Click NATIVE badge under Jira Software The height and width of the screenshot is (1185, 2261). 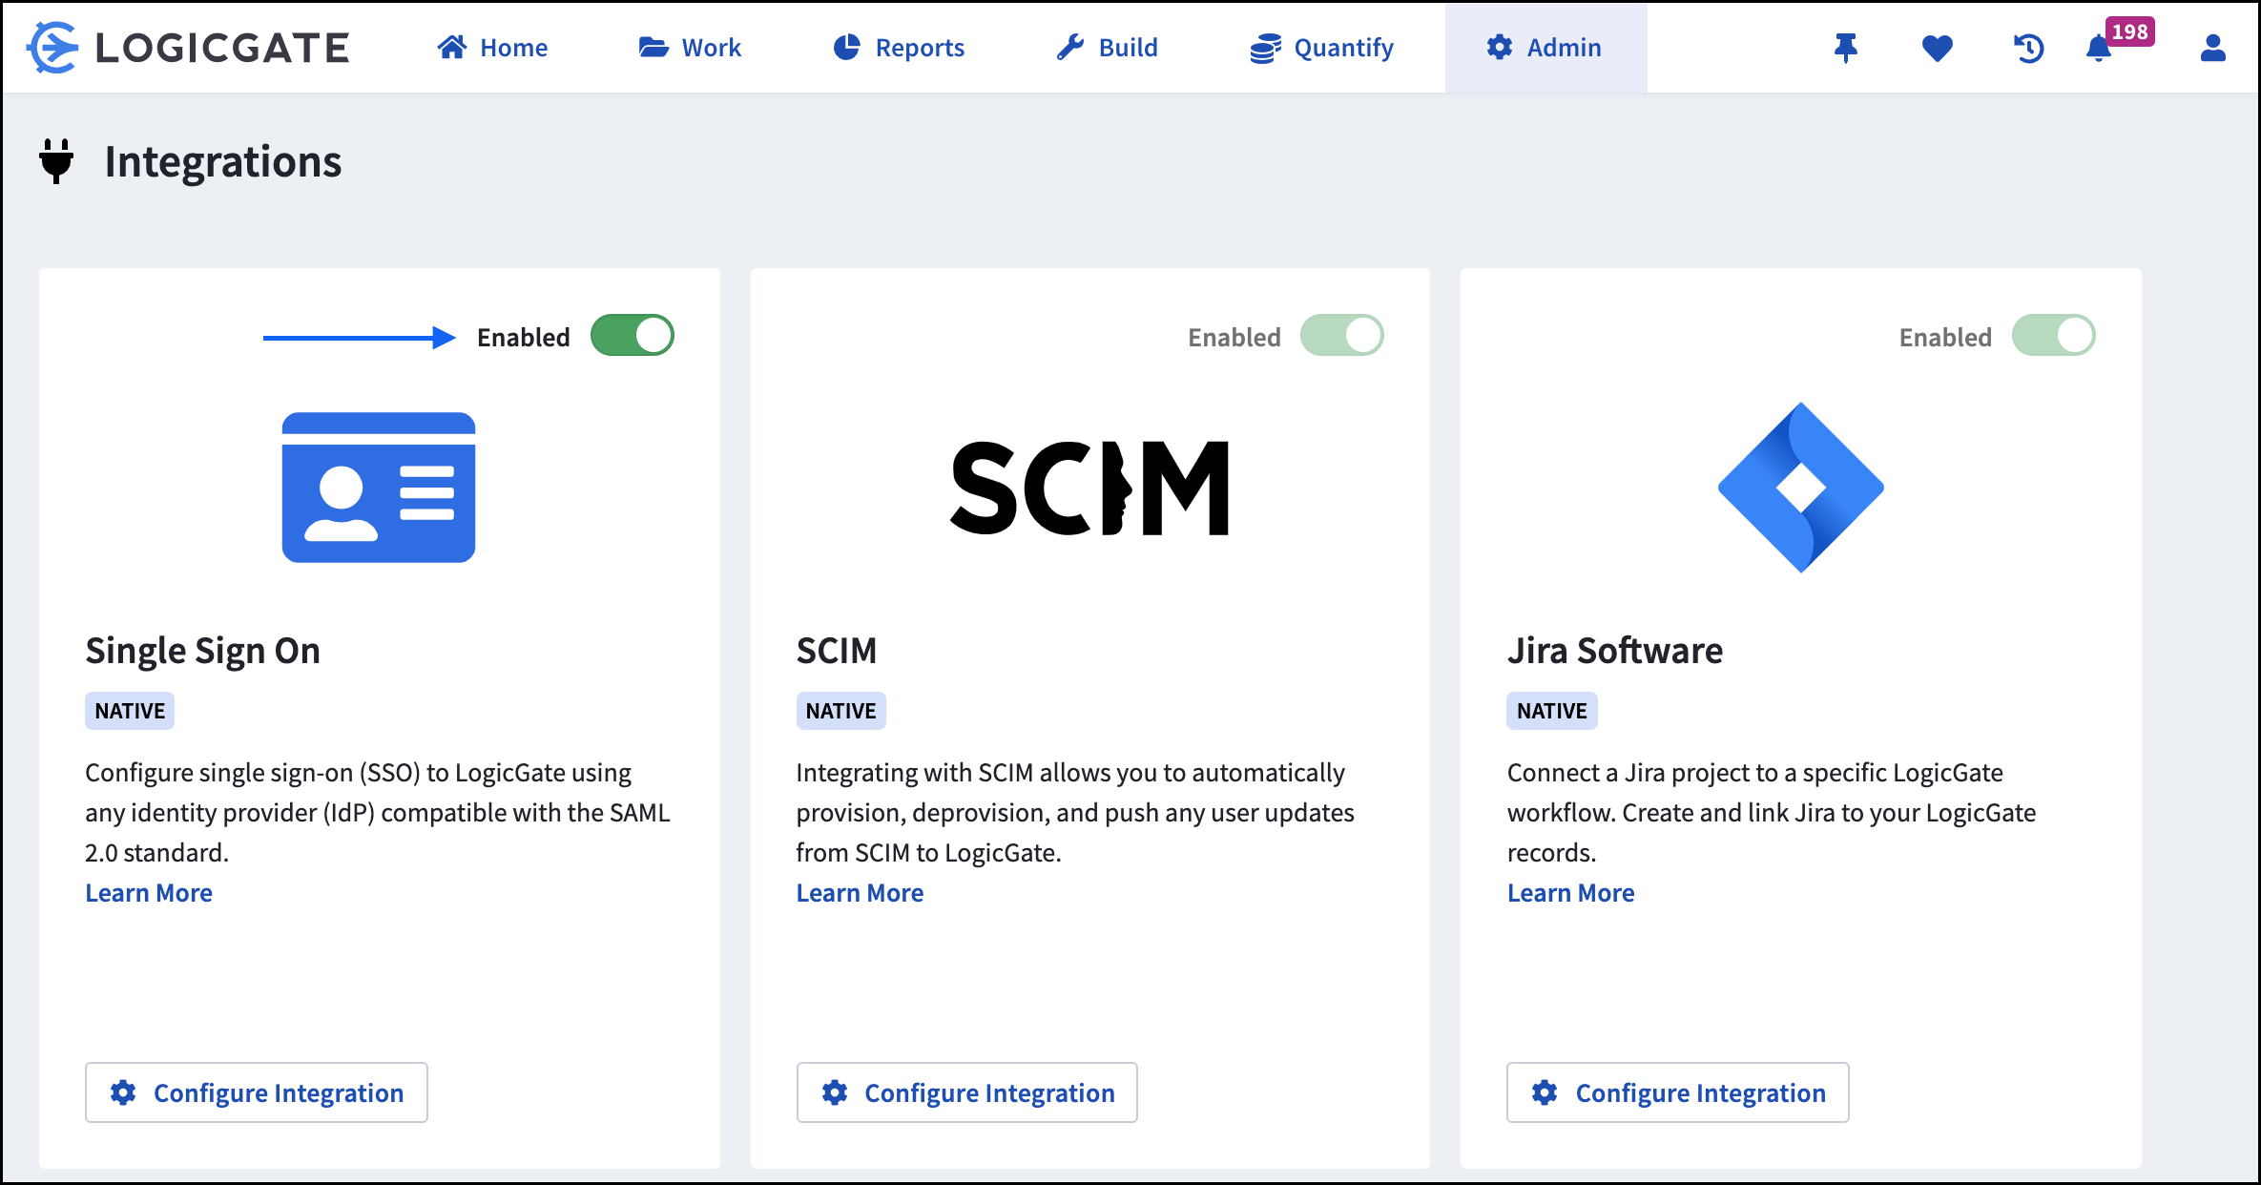pyautogui.click(x=1552, y=711)
